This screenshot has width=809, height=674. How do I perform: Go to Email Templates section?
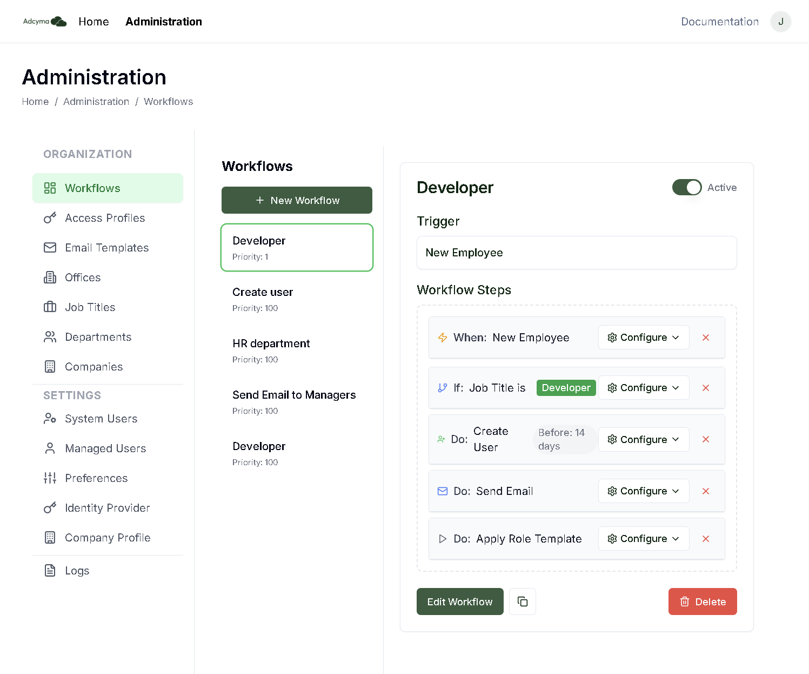click(x=106, y=248)
